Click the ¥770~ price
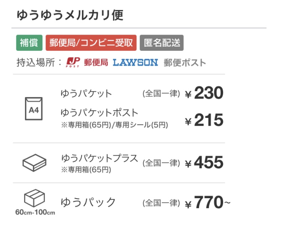Screen dimensions: 295x230 [x=207, y=202]
